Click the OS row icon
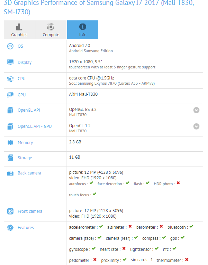This screenshot has height=265, width=208. (x=10, y=46)
